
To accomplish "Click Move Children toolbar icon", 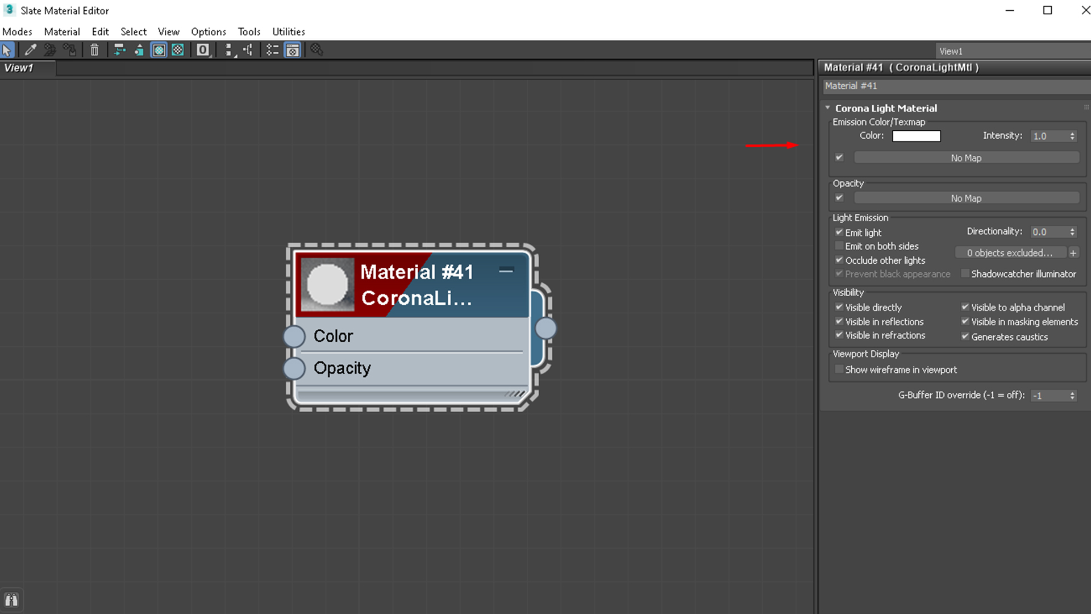I will [119, 50].
